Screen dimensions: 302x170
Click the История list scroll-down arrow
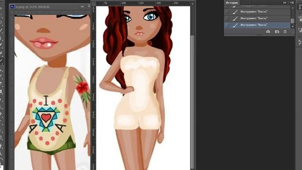pyautogui.click(x=293, y=26)
